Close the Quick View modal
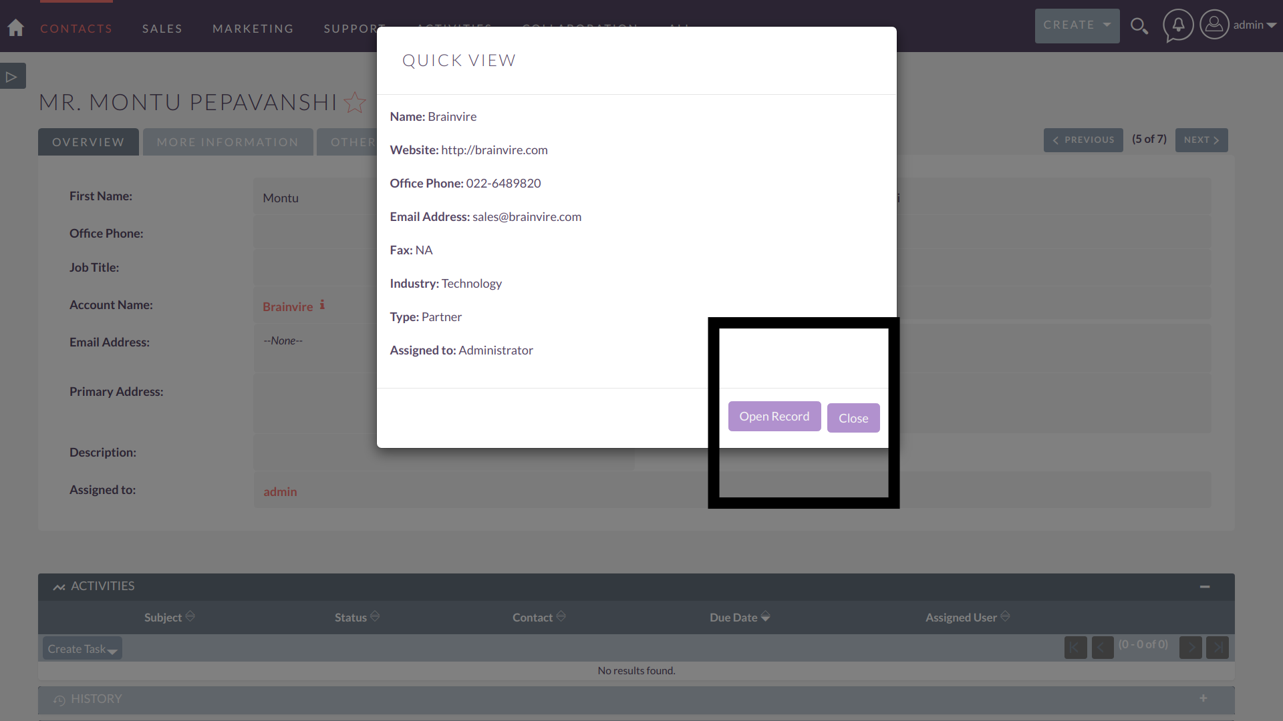Screen dimensions: 1283x721 [853, 417]
